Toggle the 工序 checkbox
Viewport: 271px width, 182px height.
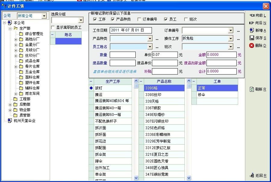95,19
